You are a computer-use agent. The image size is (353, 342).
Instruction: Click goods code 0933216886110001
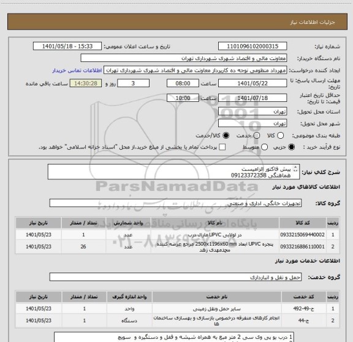point(303,247)
